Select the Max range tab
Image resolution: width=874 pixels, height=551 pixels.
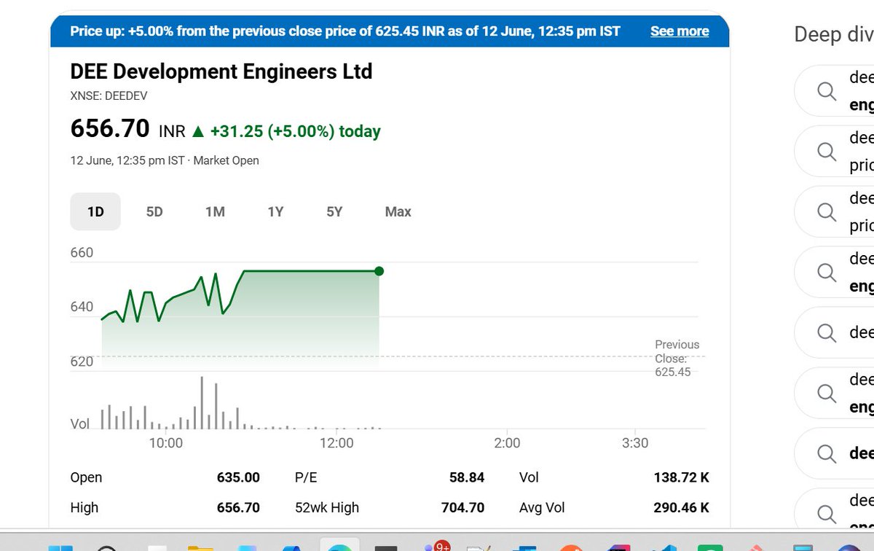coord(398,211)
